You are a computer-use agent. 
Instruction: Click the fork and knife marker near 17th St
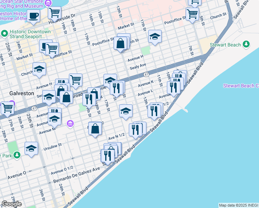(116, 89)
